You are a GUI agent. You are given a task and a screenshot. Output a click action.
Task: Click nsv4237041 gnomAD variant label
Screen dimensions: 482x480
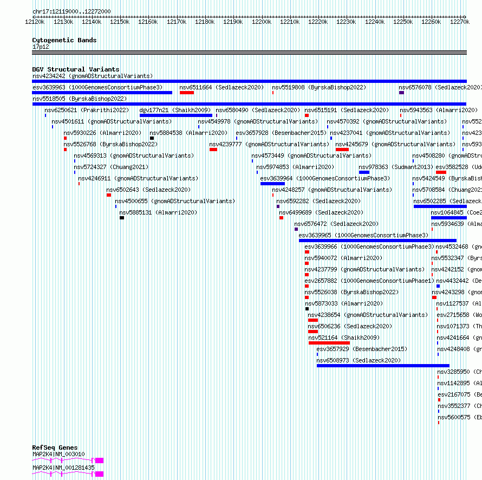coord(390,133)
